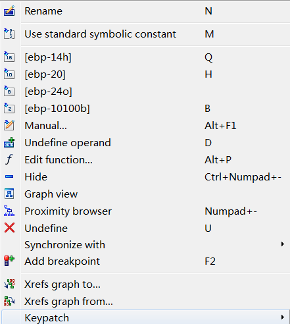
Task: Click the Add breakpoint red icon
Action: click(x=9, y=261)
